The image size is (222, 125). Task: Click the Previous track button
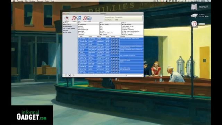(x=66, y=75)
